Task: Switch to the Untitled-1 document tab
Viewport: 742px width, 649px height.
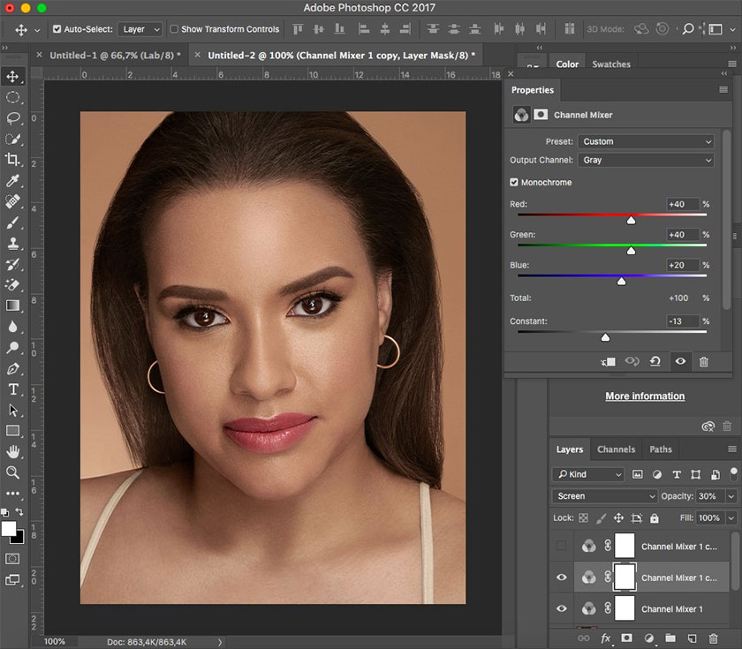Action: pos(114,55)
